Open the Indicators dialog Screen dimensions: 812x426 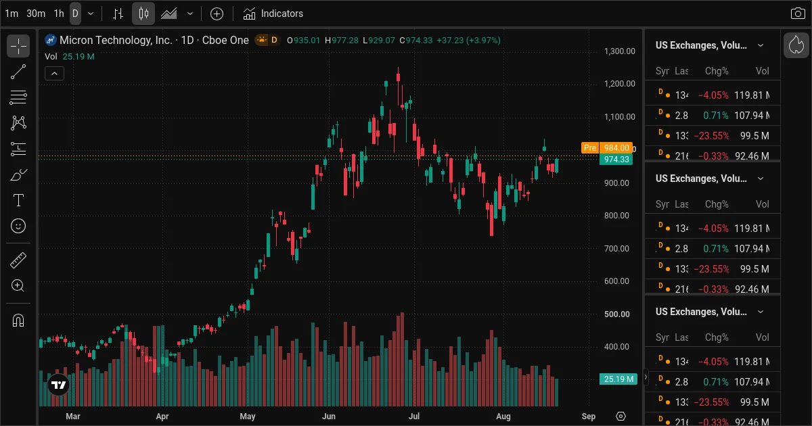coord(273,14)
